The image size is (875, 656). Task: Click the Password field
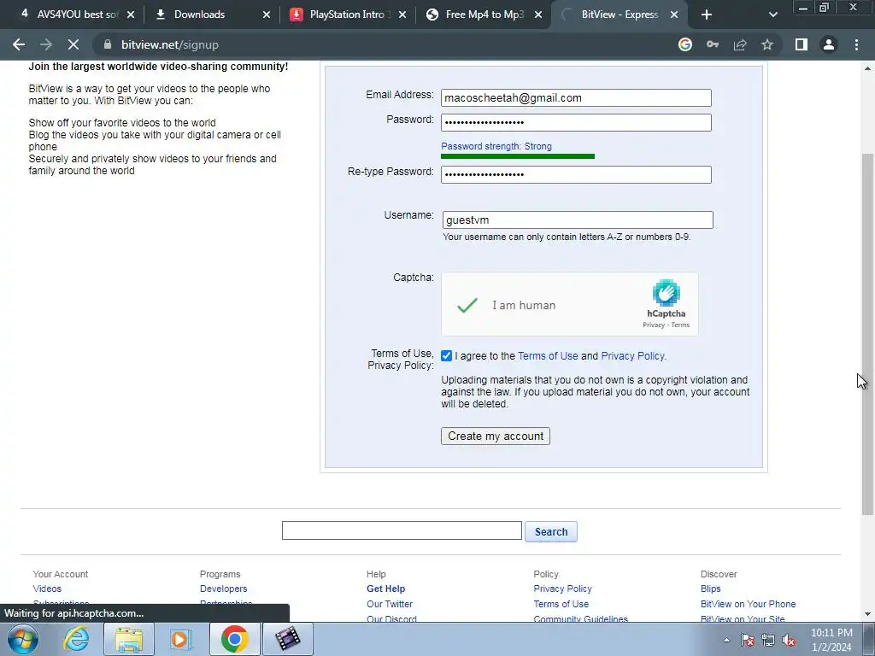point(576,123)
